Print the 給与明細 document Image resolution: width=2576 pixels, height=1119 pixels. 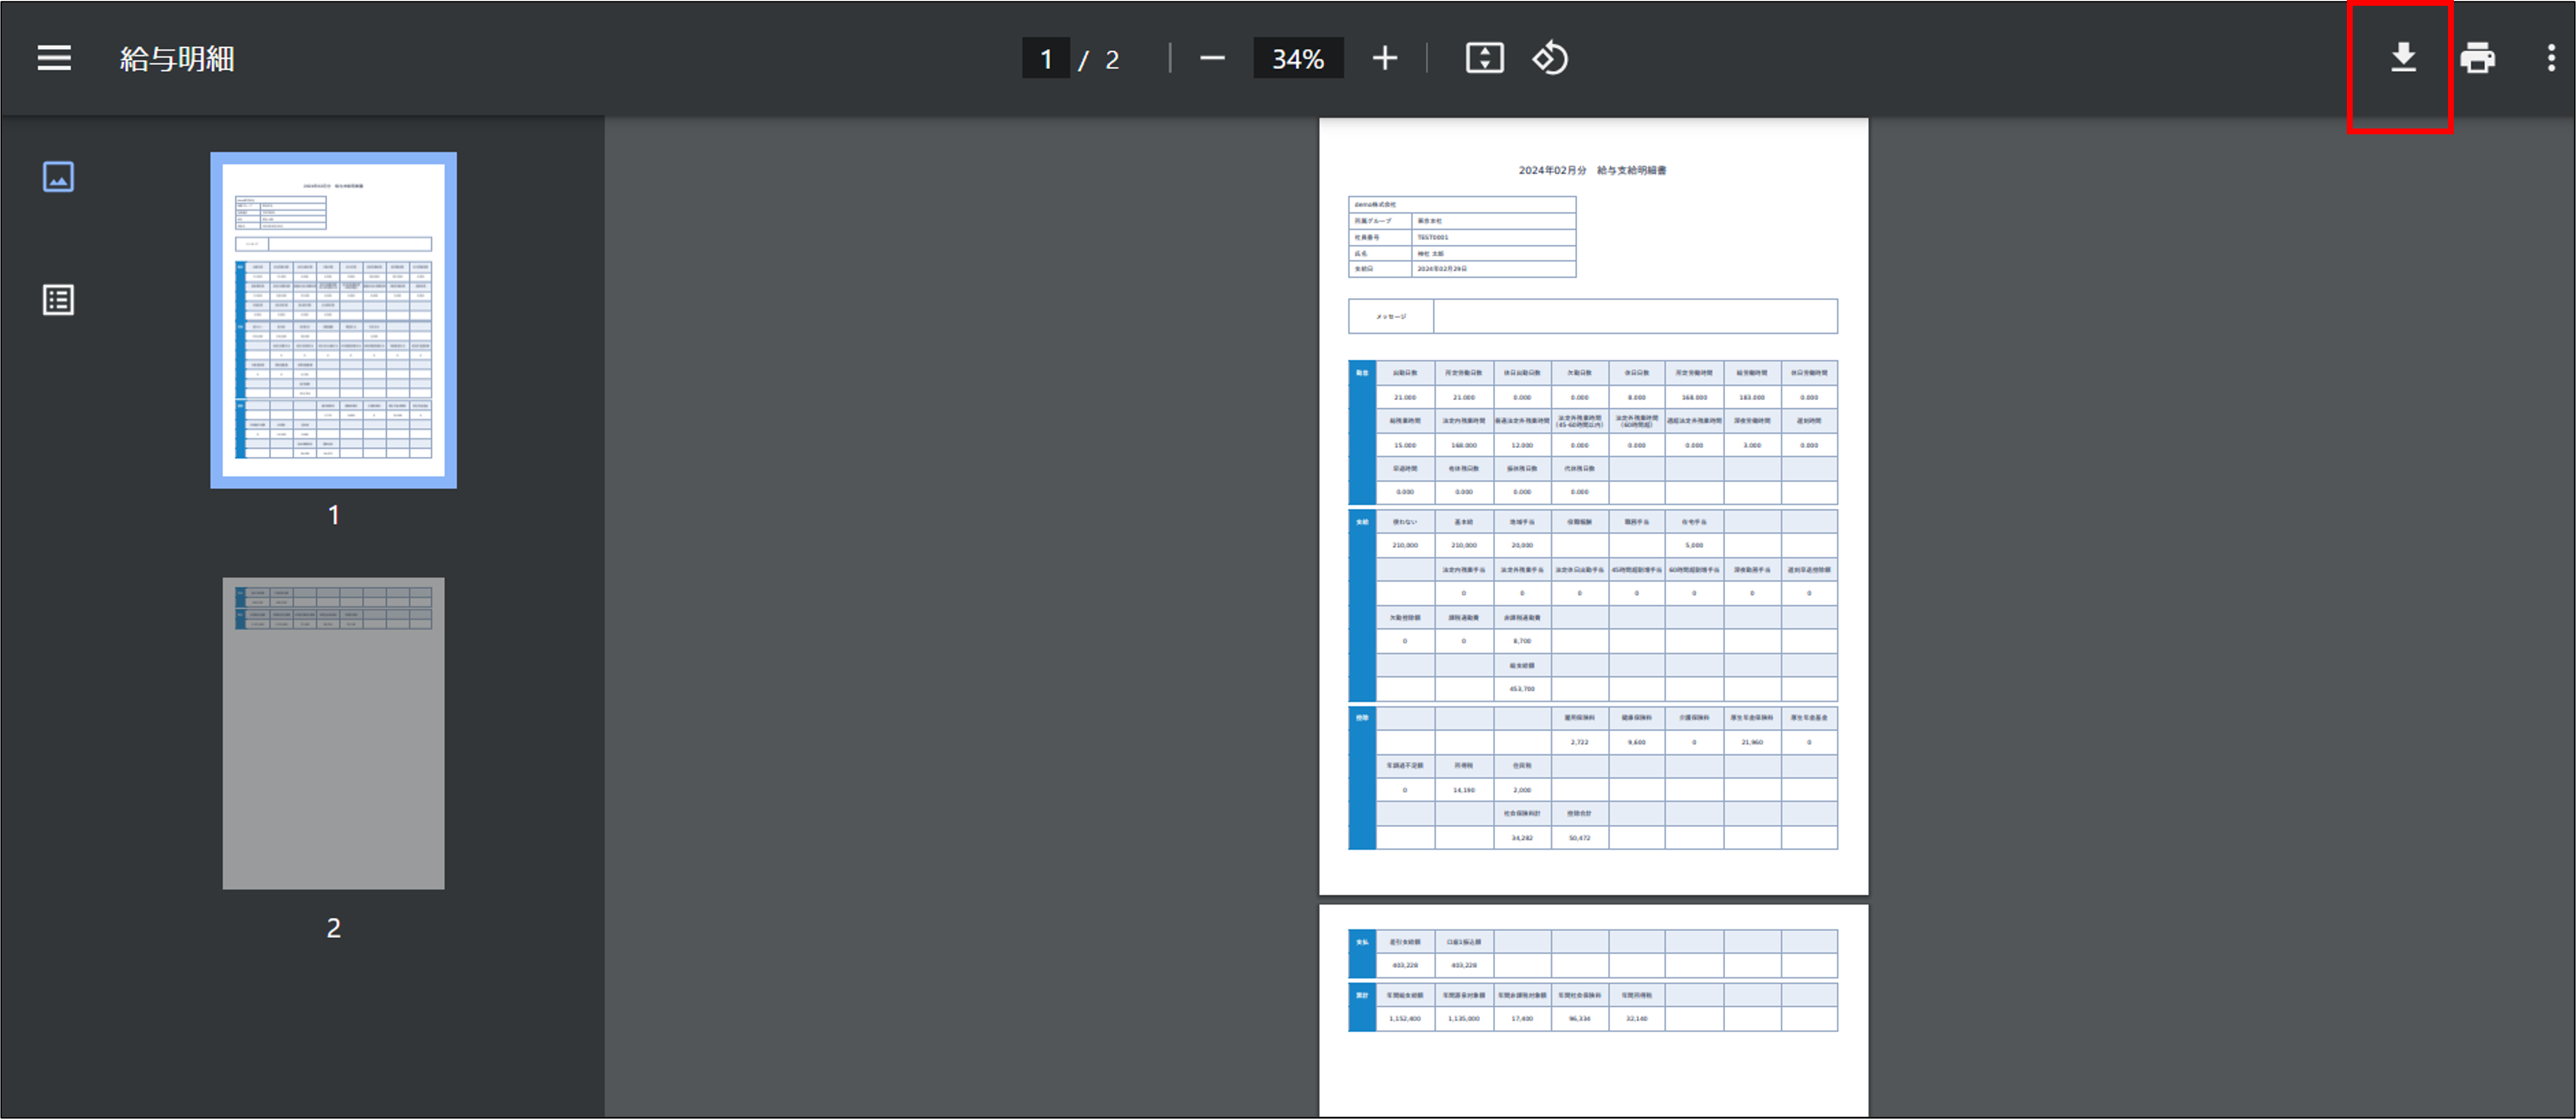point(2477,58)
